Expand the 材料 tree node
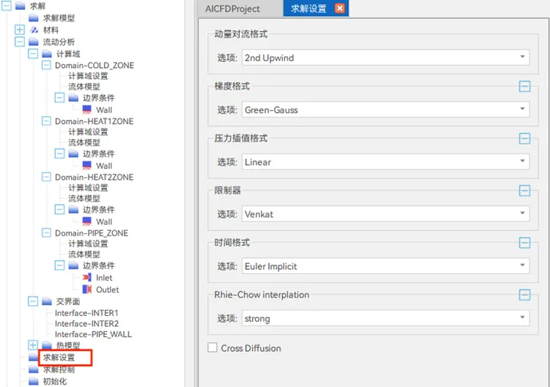The image size is (550, 387). pyautogui.click(x=20, y=30)
